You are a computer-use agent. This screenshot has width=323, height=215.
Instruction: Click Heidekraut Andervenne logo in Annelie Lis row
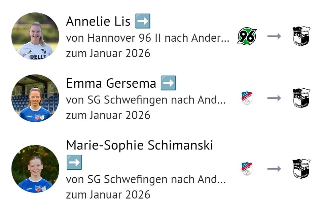(301, 36)
